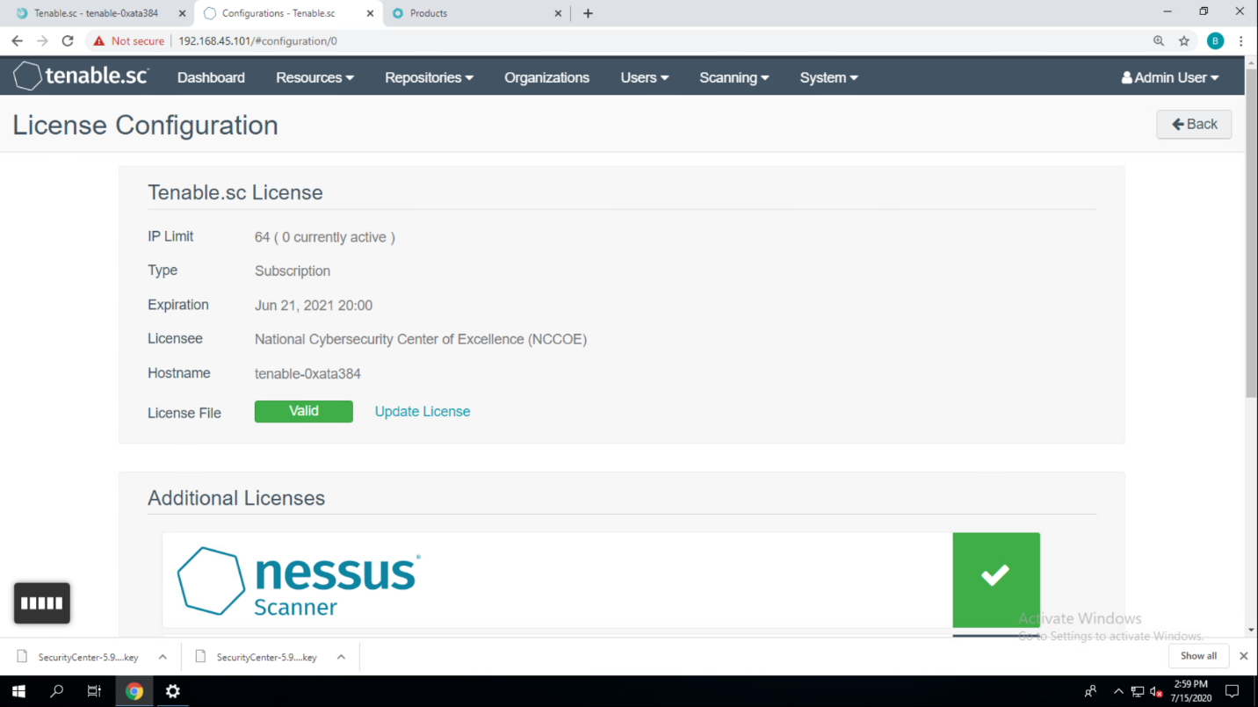Open options for second SecurityCenter key download

(341, 657)
